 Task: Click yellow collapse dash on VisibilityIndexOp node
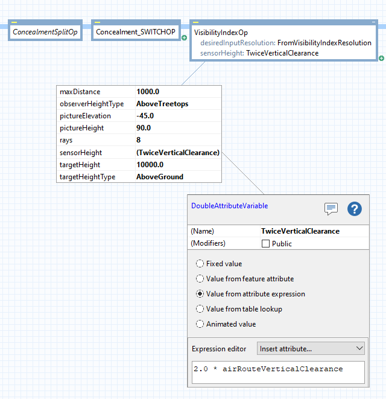(x=195, y=22)
